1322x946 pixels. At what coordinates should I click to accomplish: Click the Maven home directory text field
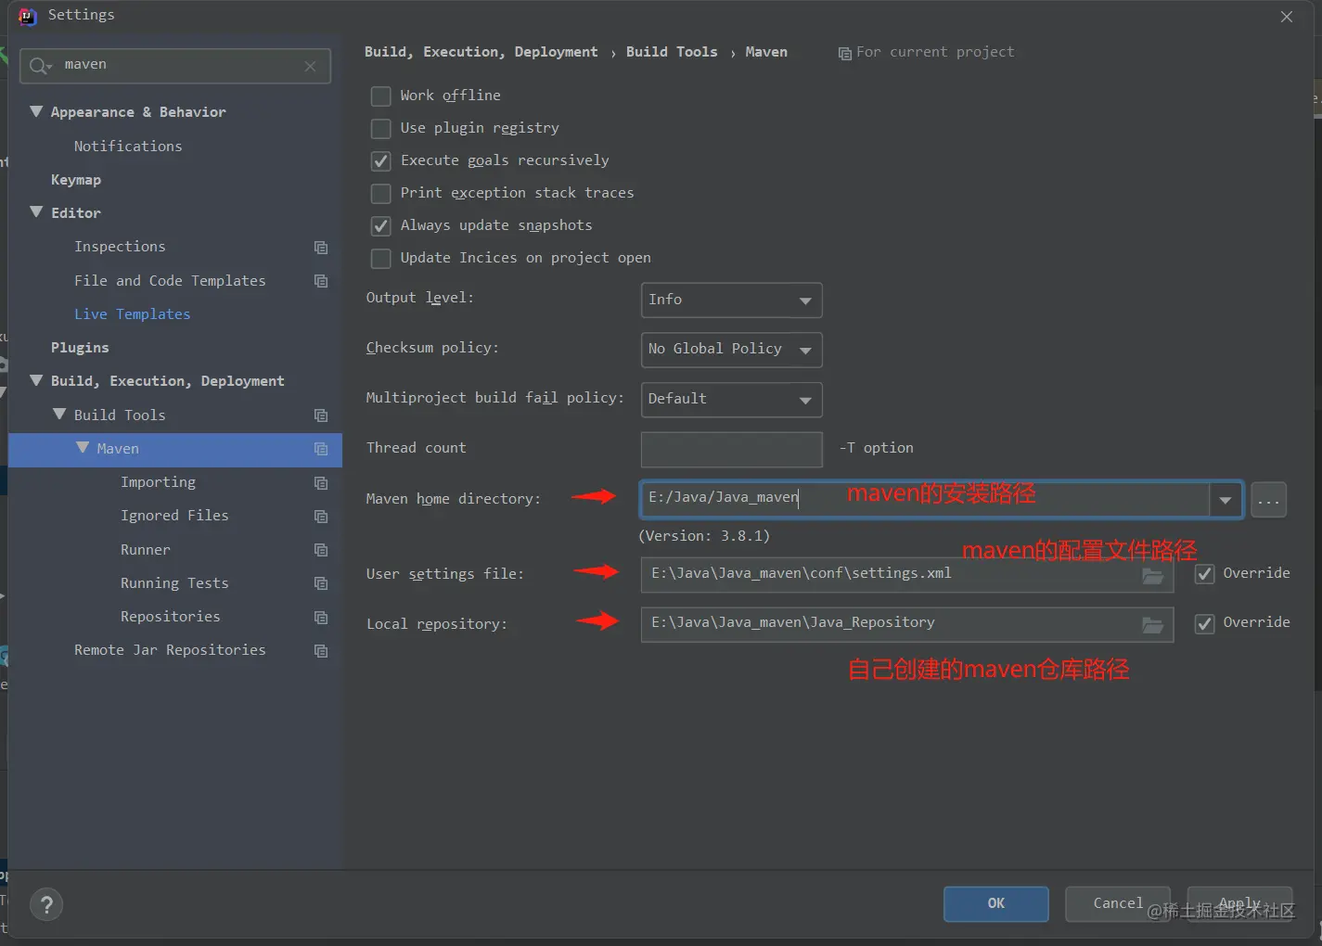click(x=924, y=500)
